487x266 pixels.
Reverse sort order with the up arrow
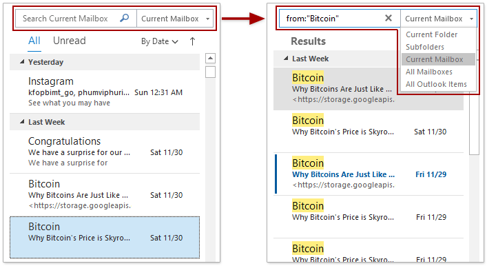coord(192,41)
